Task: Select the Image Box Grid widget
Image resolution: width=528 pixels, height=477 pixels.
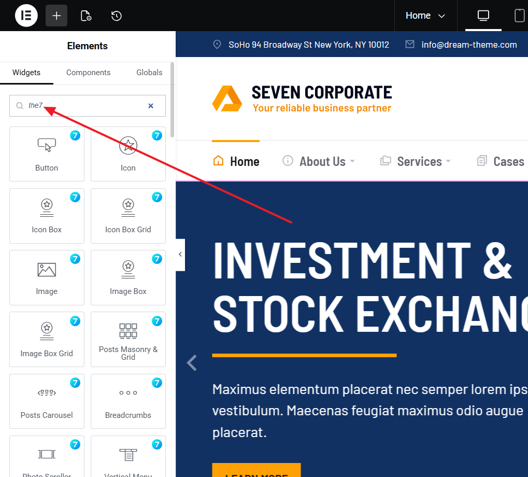Action: coord(47,339)
